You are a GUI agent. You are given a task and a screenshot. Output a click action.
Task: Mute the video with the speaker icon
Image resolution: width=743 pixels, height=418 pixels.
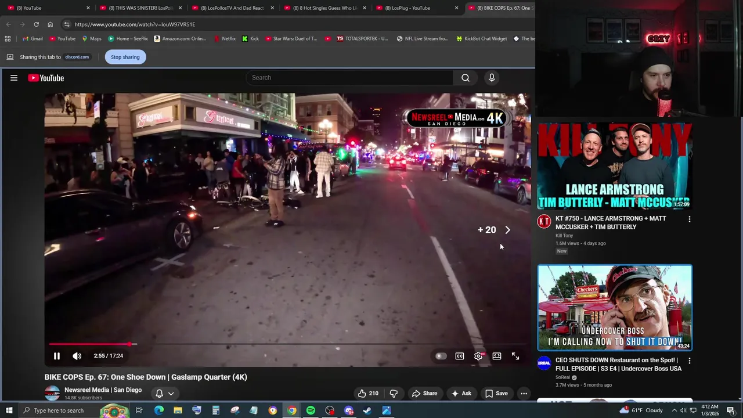(77, 356)
